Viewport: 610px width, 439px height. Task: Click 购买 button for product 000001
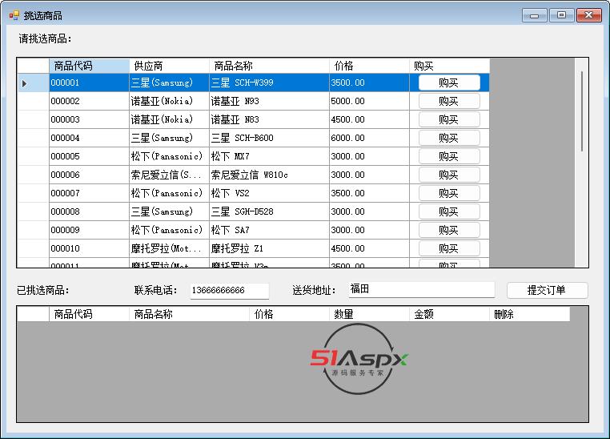(449, 83)
